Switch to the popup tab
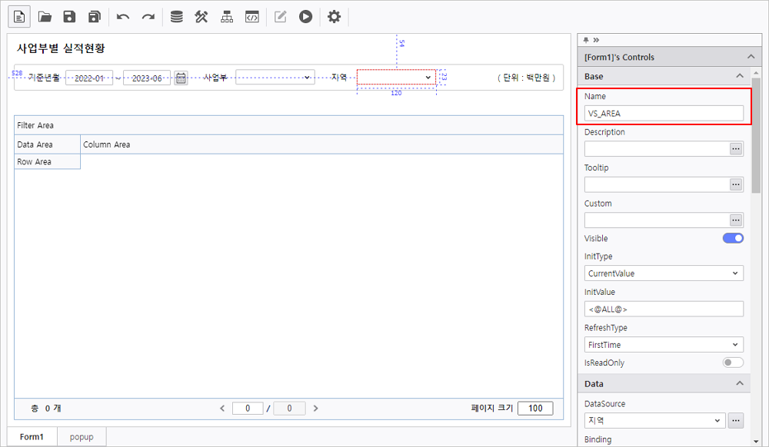The image size is (769, 447). [x=82, y=437]
